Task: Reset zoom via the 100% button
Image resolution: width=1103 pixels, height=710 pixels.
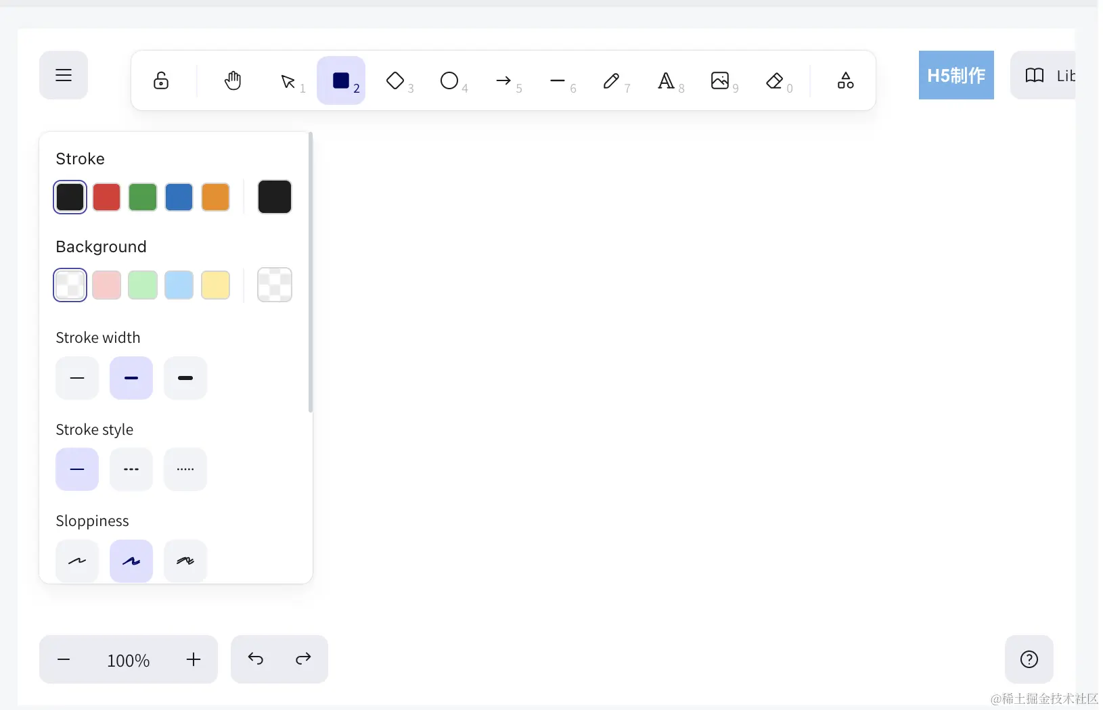Action: (129, 660)
